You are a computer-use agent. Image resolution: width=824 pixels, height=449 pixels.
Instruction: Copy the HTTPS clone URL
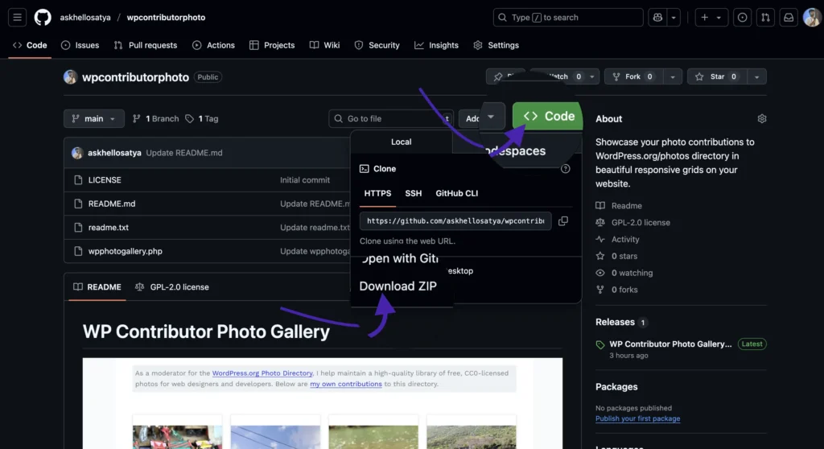[x=563, y=220]
